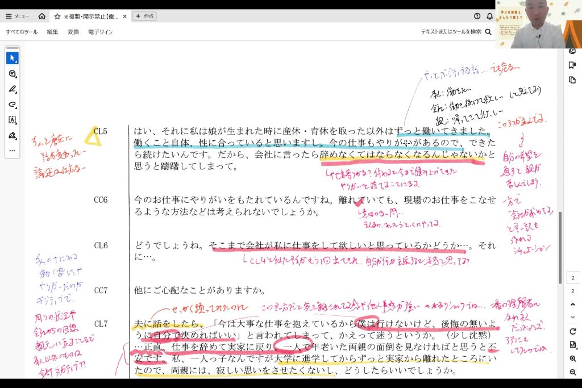Image resolution: width=582 pixels, height=388 pixels.
Task: Open the メニュー hamburger menu
Action: click(18, 16)
